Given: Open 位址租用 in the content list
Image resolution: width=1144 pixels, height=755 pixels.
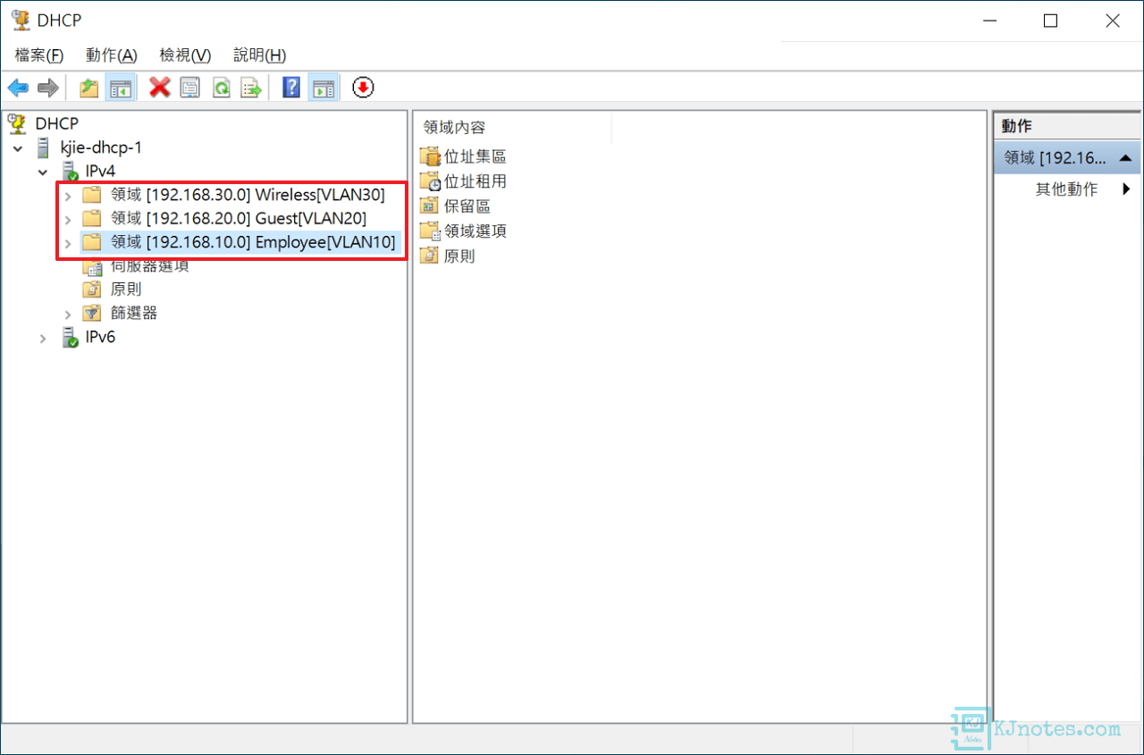Looking at the screenshot, I should (x=475, y=181).
